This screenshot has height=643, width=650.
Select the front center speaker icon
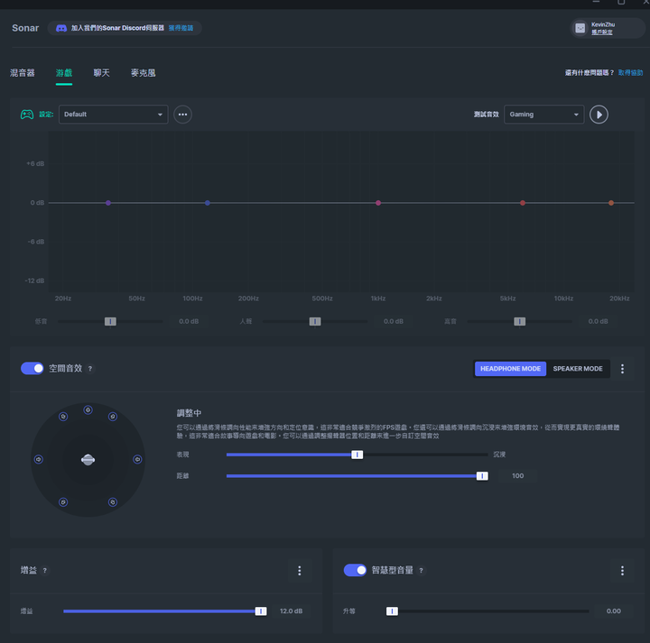click(x=88, y=410)
